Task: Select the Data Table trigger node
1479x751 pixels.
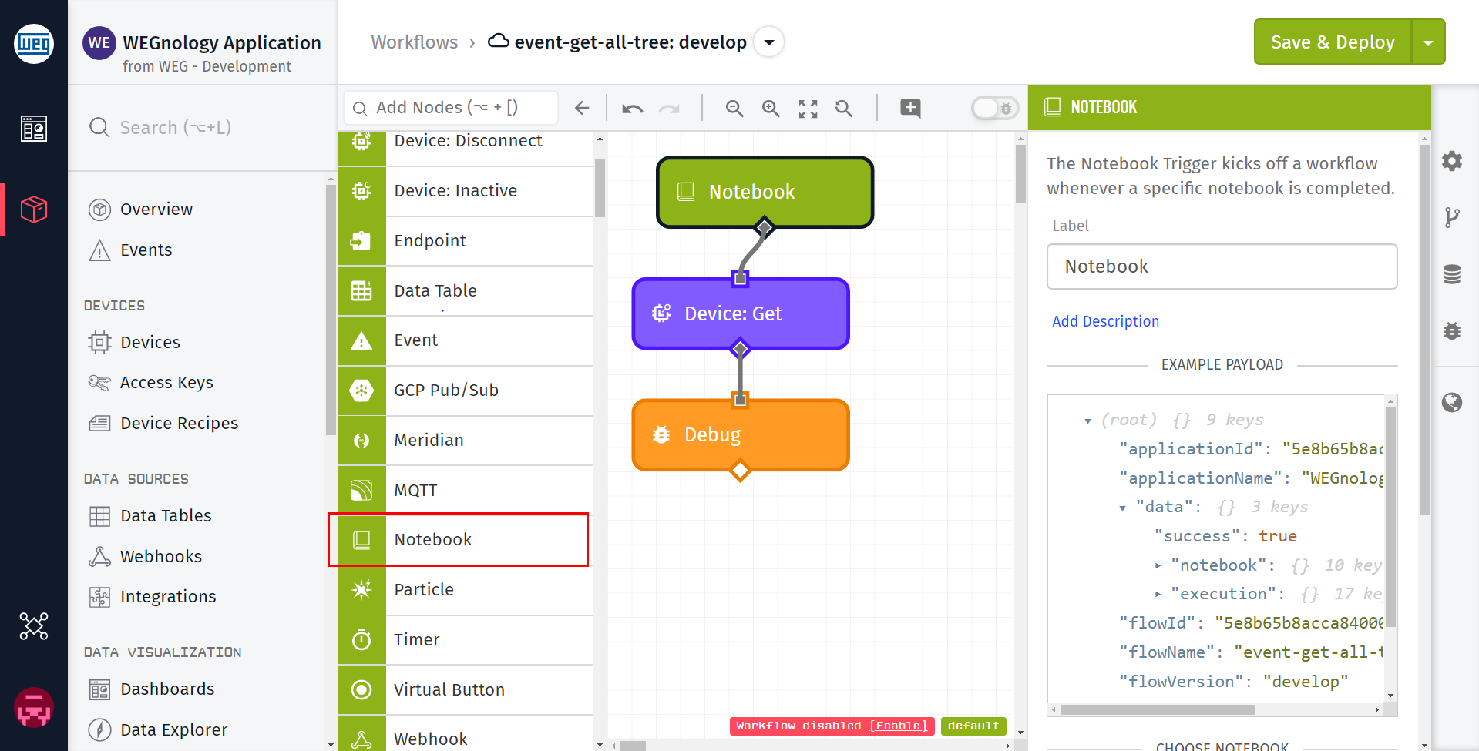Action: (466, 291)
